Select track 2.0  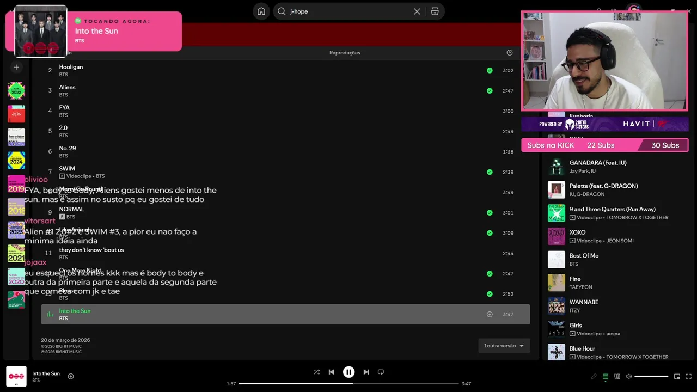63,128
